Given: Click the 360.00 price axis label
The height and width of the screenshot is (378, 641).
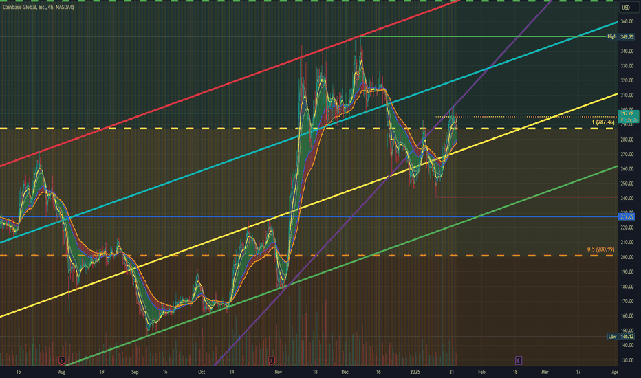Looking at the screenshot, I should (627, 22).
